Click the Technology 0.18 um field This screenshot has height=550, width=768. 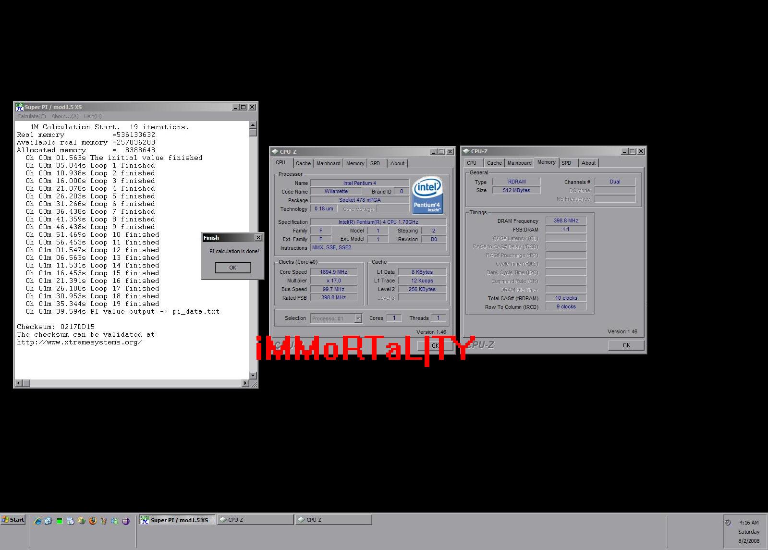tap(324, 208)
